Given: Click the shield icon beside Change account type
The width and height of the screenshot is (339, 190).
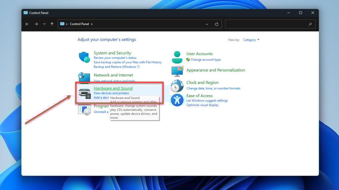Looking at the screenshot, I should [188, 59].
